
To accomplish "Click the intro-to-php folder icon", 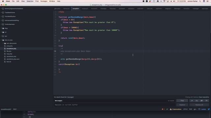I will [3, 40].
